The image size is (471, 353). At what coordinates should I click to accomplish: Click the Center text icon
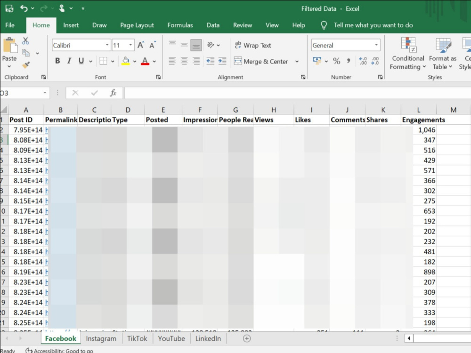click(x=184, y=61)
